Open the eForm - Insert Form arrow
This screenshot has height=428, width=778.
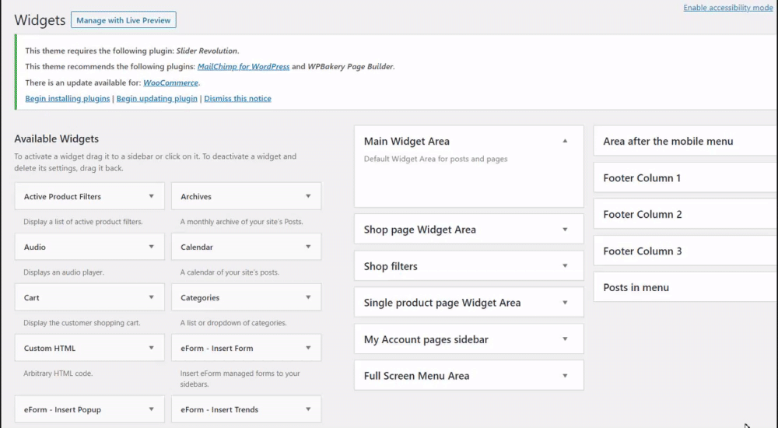[308, 349]
